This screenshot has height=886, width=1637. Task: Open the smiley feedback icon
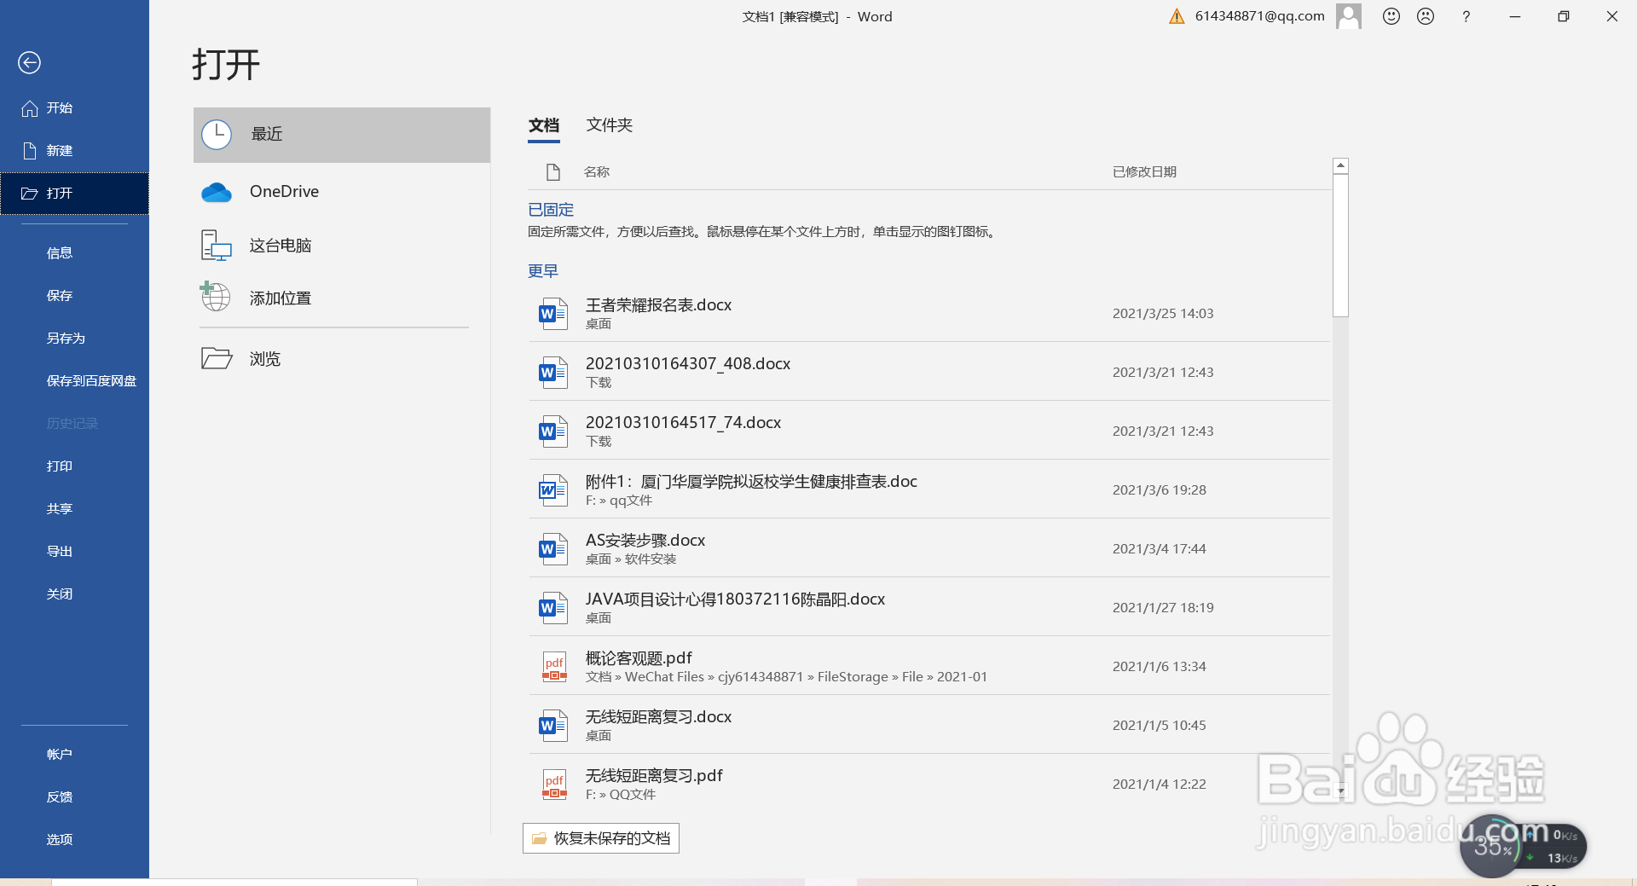pos(1391,16)
